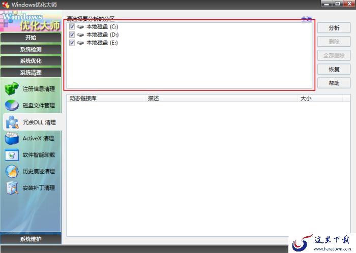Uncheck the 本地磁盘 (D:) checkbox
This screenshot has width=356, height=253.
pyautogui.click(x=72, y=35)
